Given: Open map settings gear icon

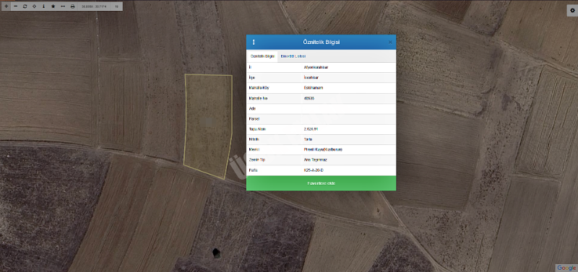Looking at the screenshot, I should [x=572, y=11].
